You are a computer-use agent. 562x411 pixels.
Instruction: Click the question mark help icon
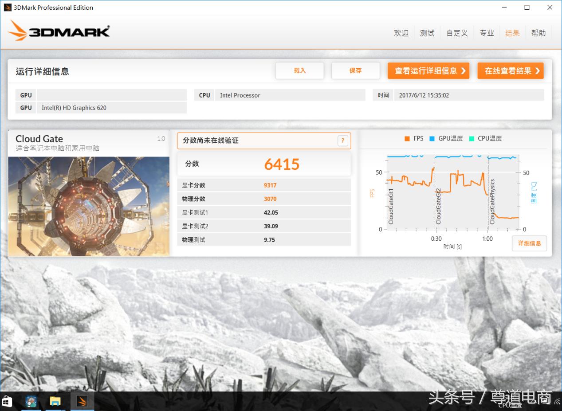click(342, 141)
